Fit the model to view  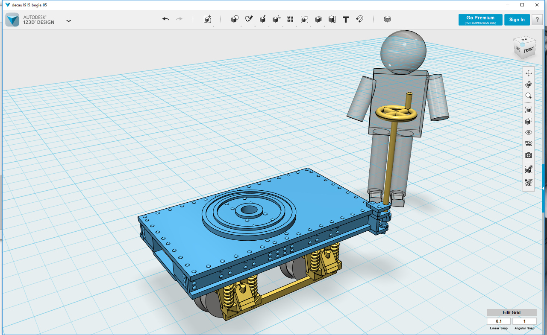529,110
